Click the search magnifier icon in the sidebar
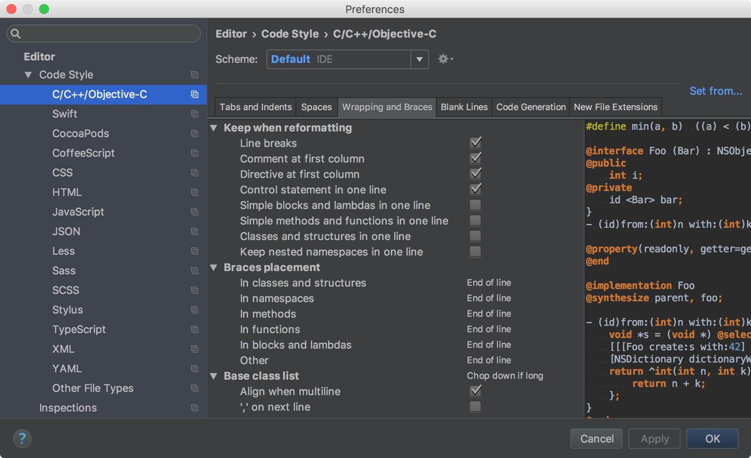The image size is (751, 458). pyautogui.click(x=16, y=33)
